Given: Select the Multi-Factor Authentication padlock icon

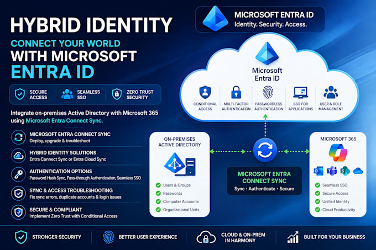Looking at the screenshot, I should click(236, 92).
